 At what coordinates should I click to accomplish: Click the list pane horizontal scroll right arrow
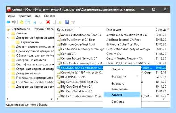(164, 99)
